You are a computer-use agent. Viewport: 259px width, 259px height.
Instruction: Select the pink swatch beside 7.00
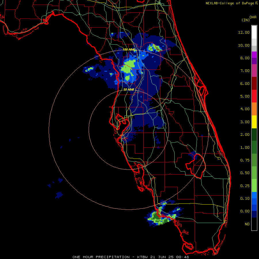pos(254,71)
